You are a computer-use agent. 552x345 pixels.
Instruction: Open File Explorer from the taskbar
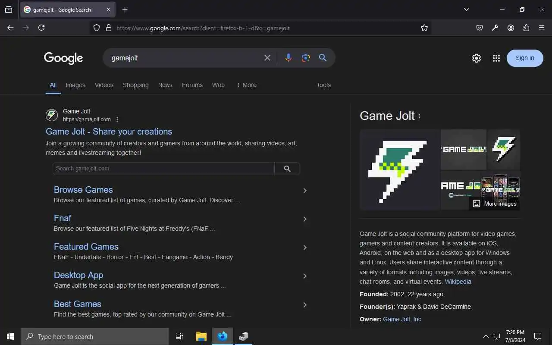pyautogui.click(x=201, y=336)
